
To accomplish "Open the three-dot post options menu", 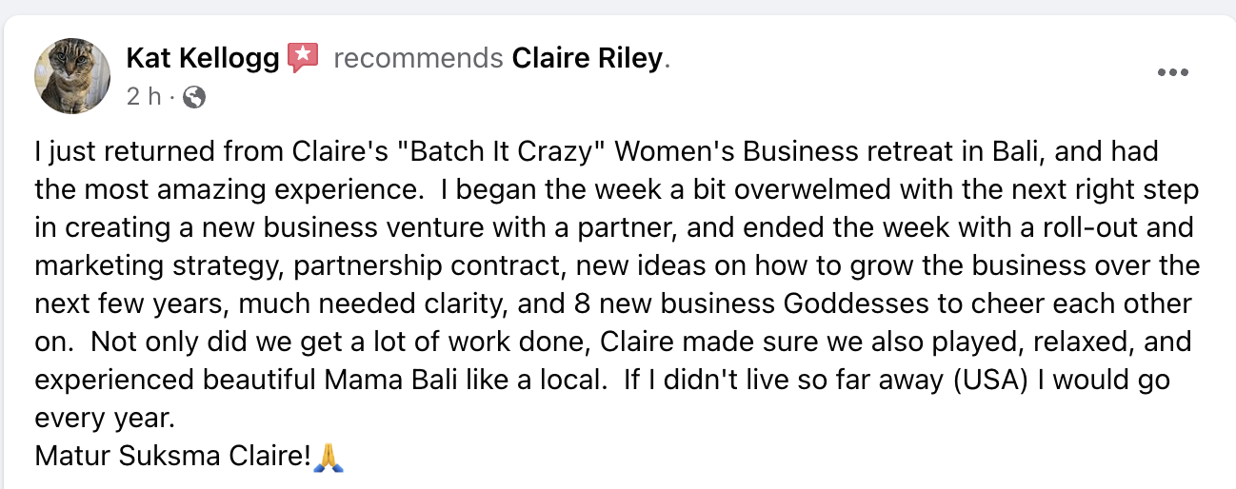I will click(x=1171, y=72).
